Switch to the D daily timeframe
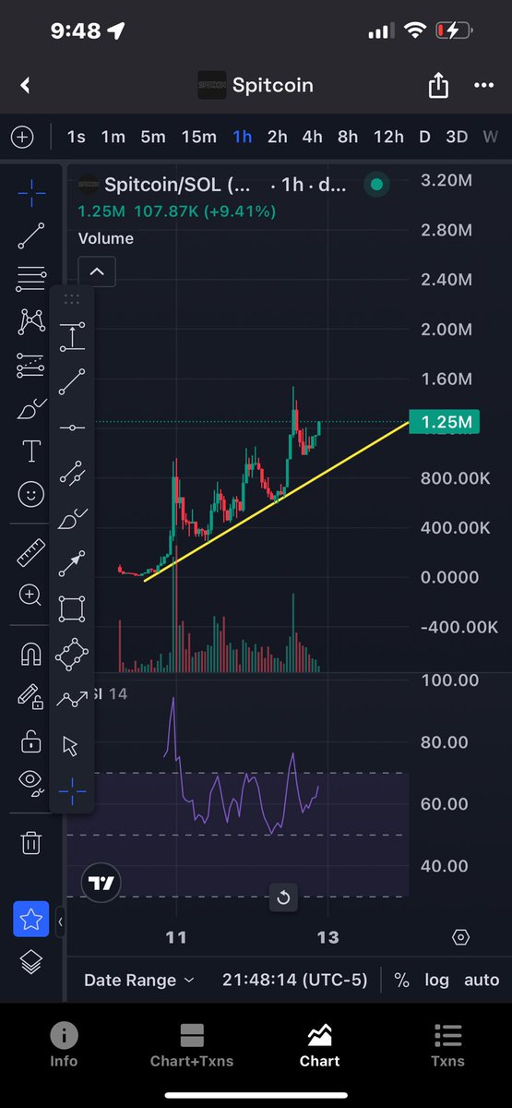Image resolution: width=512 pixels, height=1108 pixels. tap(424, 137)
